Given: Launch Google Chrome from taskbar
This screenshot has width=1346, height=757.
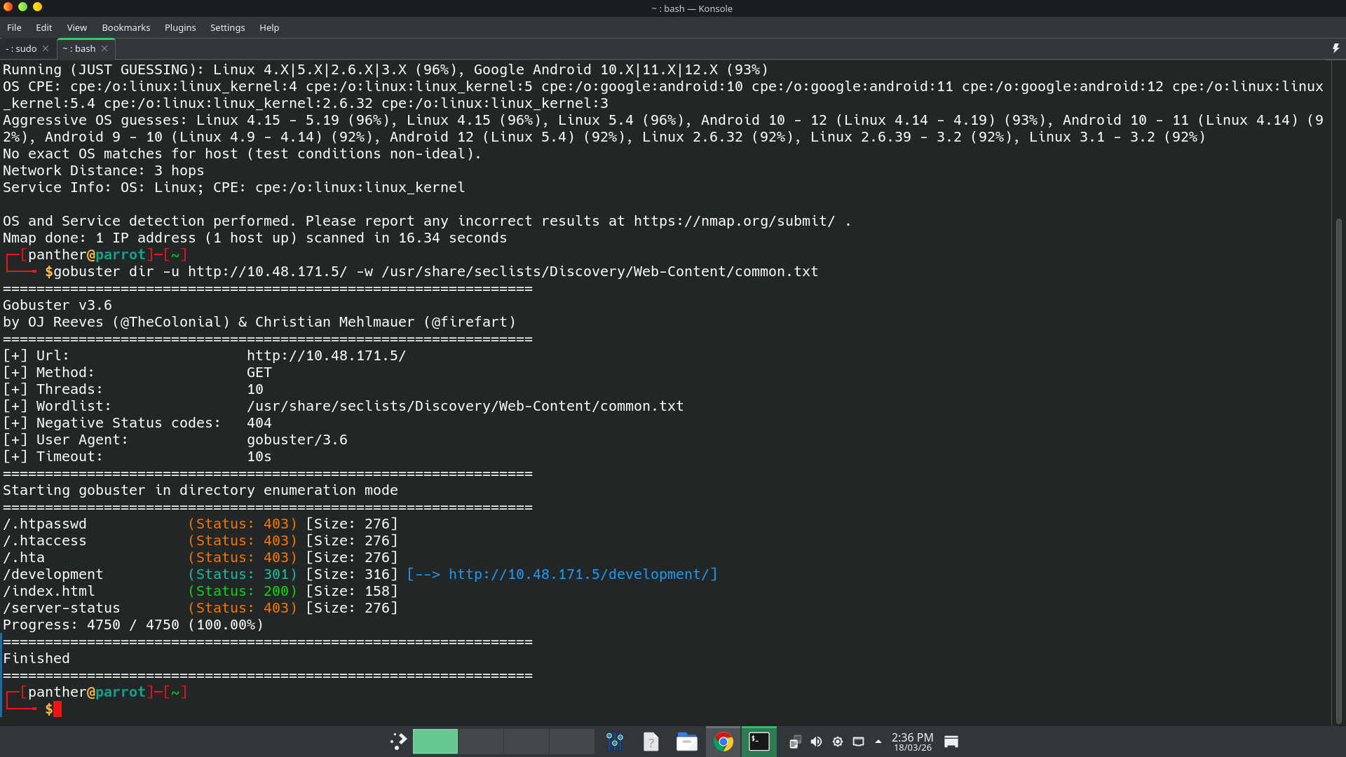Looking at the screenshot, I should 723,742.
